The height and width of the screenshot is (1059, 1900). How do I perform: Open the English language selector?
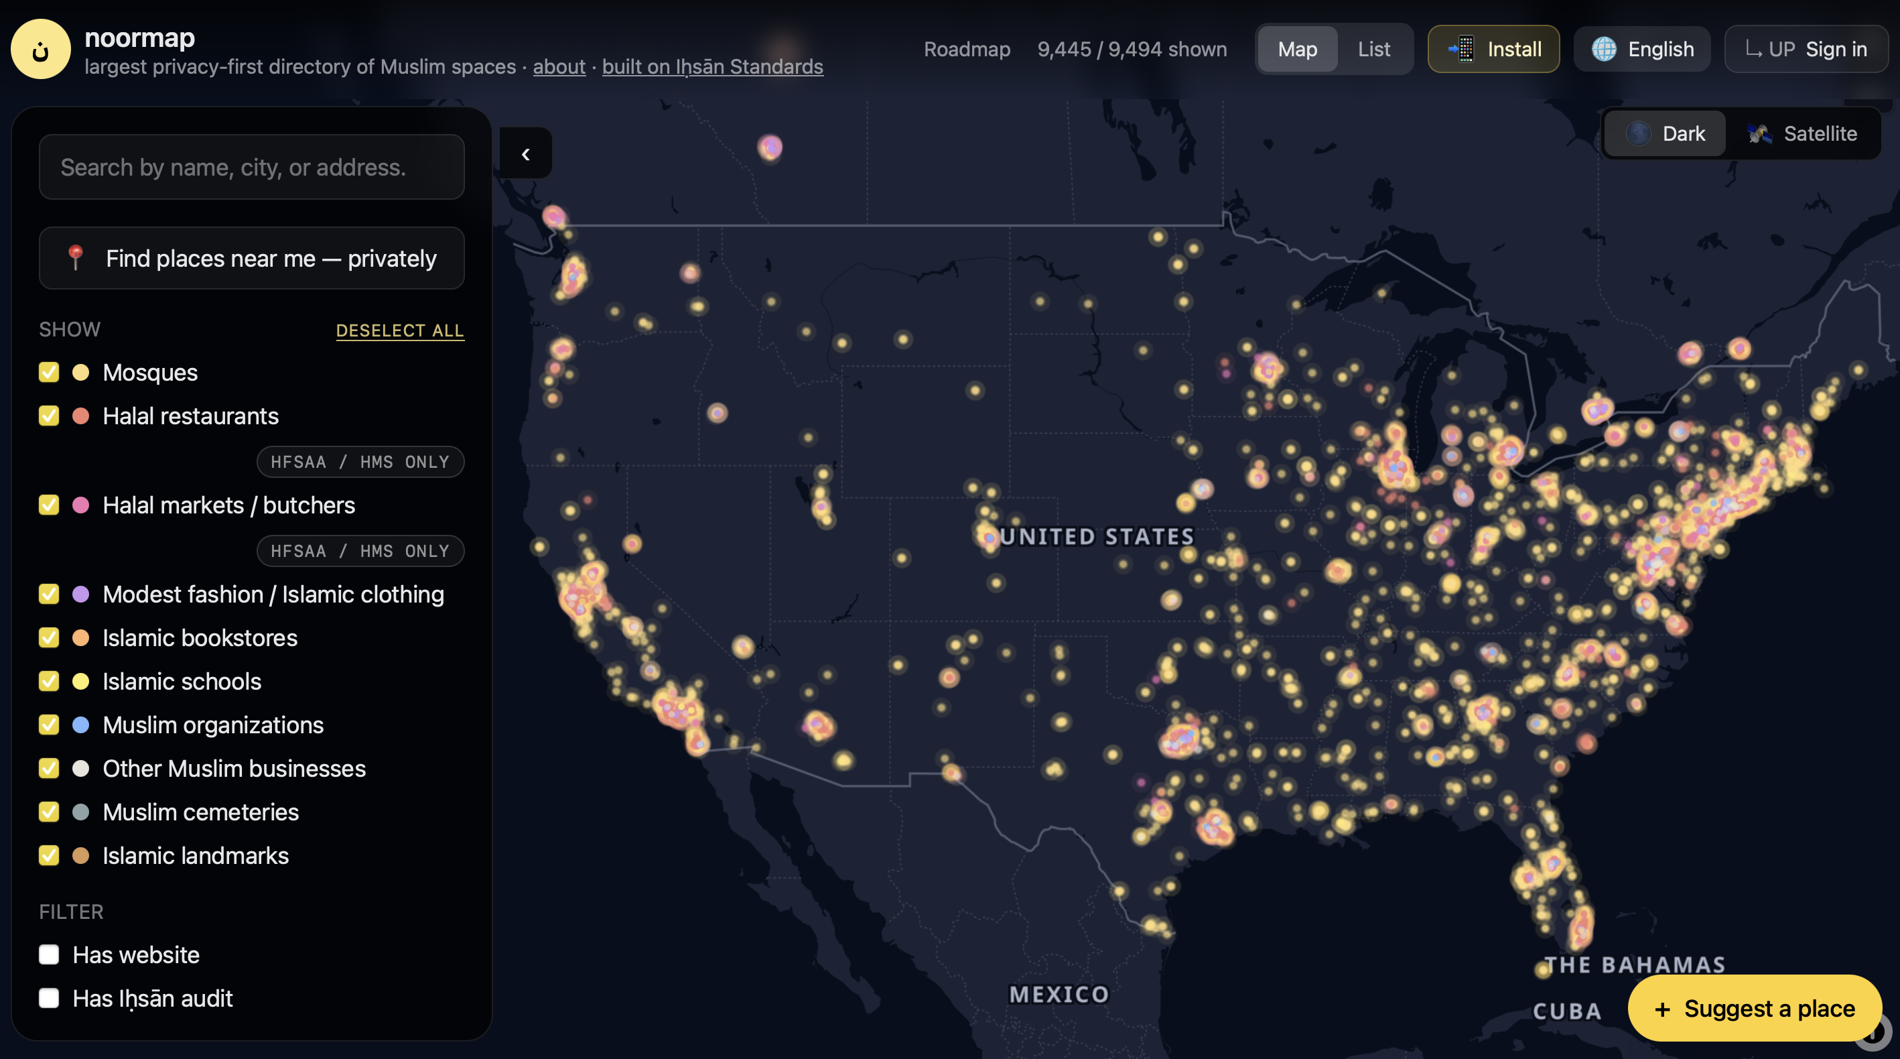coord(1642,50)
